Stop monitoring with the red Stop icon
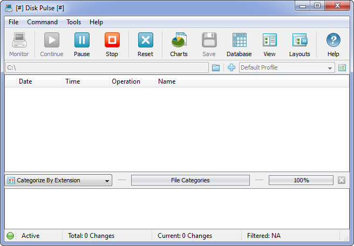Viewport: 354px width, 246px height. click(x=112, y=40)
